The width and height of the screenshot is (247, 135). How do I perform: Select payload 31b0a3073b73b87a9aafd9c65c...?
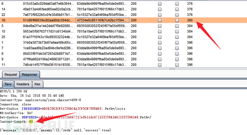48,43
